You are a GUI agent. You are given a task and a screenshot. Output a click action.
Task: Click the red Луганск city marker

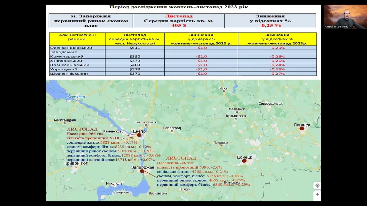tap(302, 129)
